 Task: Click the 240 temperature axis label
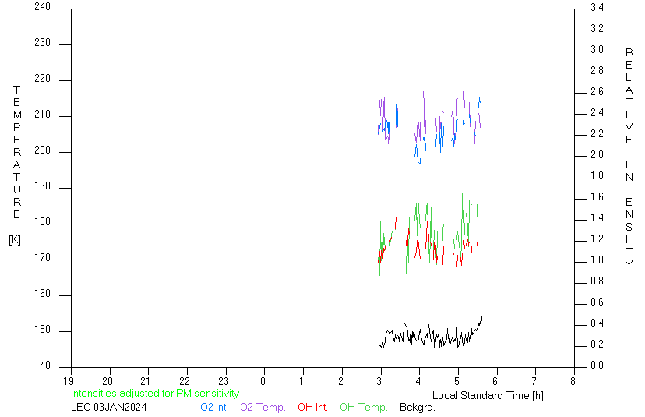tap(42, 7)
